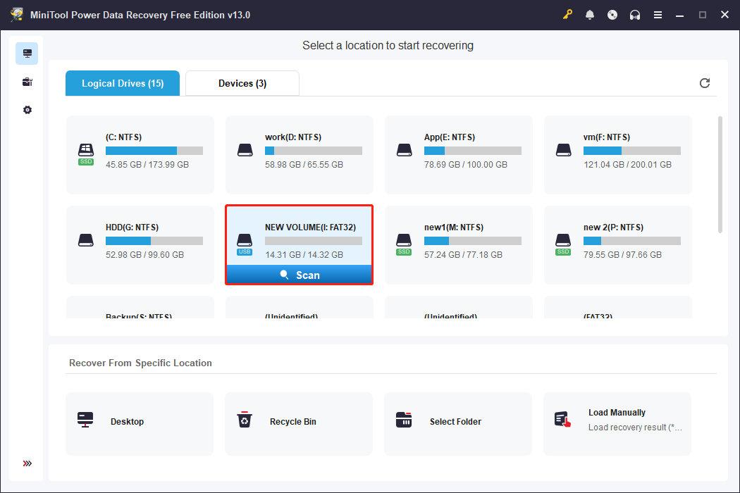740x493 pixels.
Task: Expand sidebar with double-chevron icon
Action: pos(27,463)
